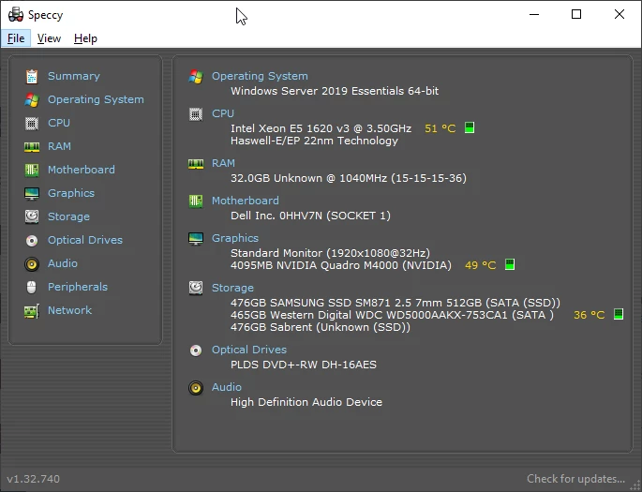Select Peripherals label in the sidebar
The image size is (642, 492).
78,287
